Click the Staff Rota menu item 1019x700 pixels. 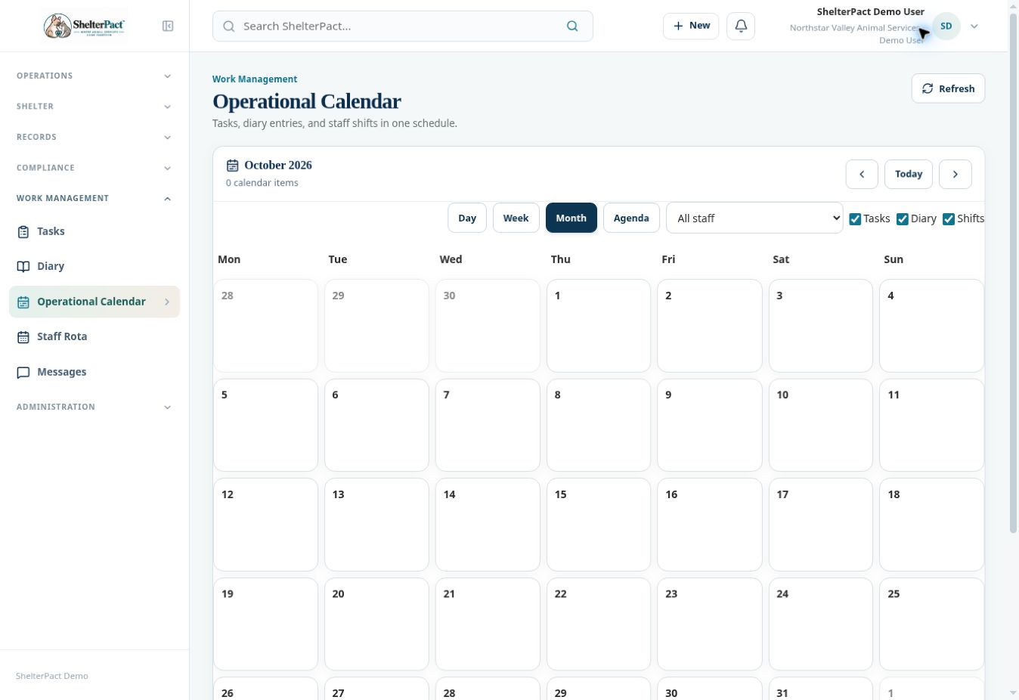pos(94,336)
